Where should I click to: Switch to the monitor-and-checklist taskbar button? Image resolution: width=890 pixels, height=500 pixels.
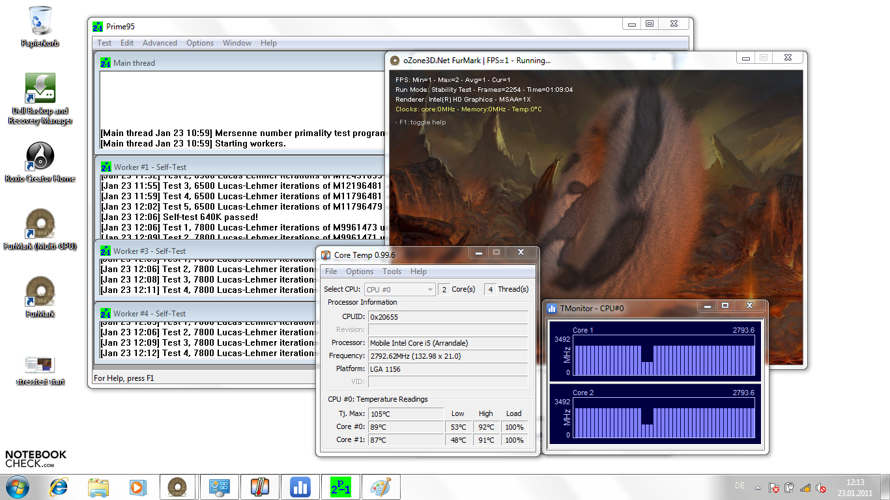click(x=220, y=487)
